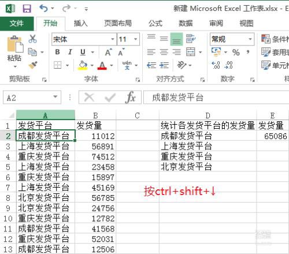This screenshot has height=254, width=289.
Task: Align text to vertical middle
Action: point(164,39)
